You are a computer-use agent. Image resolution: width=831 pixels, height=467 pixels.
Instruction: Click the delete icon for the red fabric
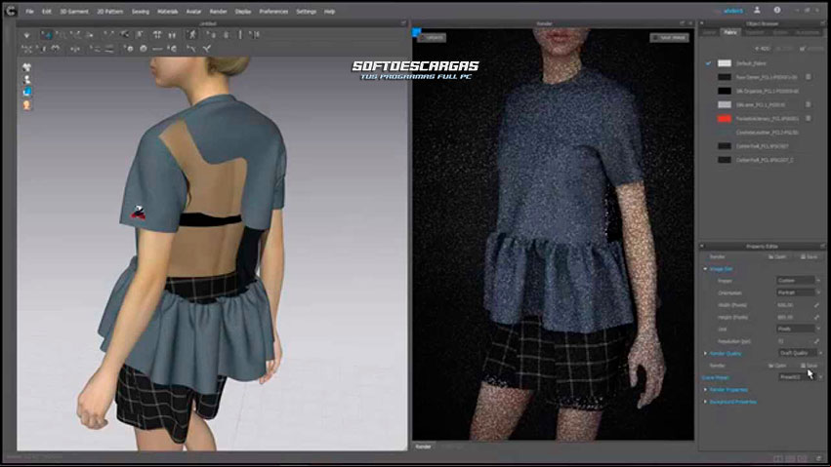click(x=809, y=119)
